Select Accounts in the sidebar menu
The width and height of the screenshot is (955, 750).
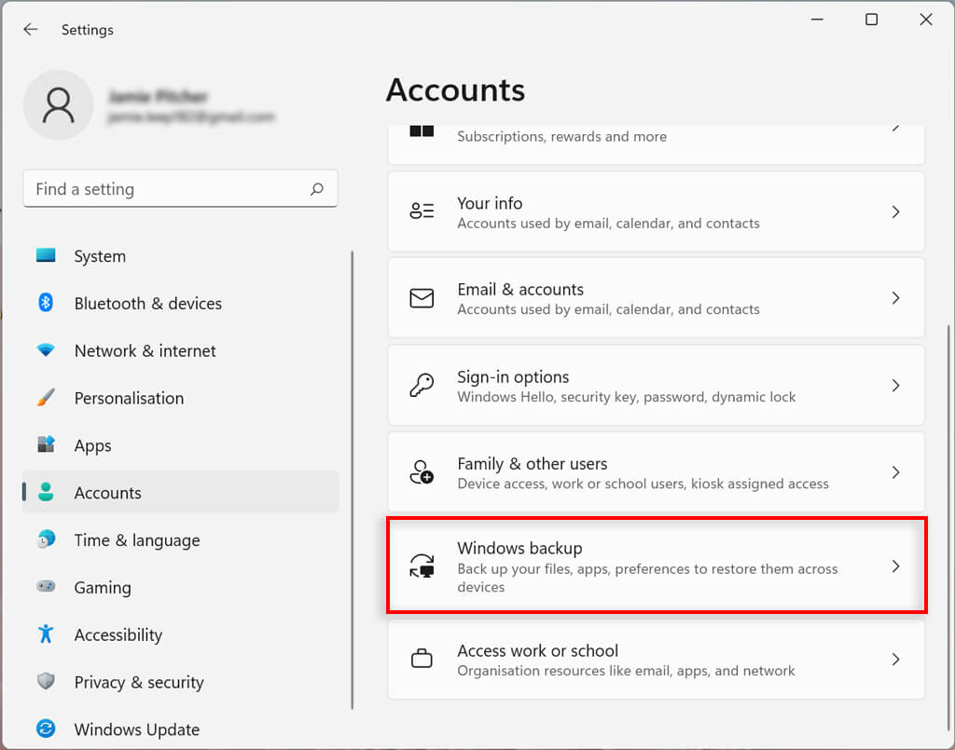pos(108,493)
